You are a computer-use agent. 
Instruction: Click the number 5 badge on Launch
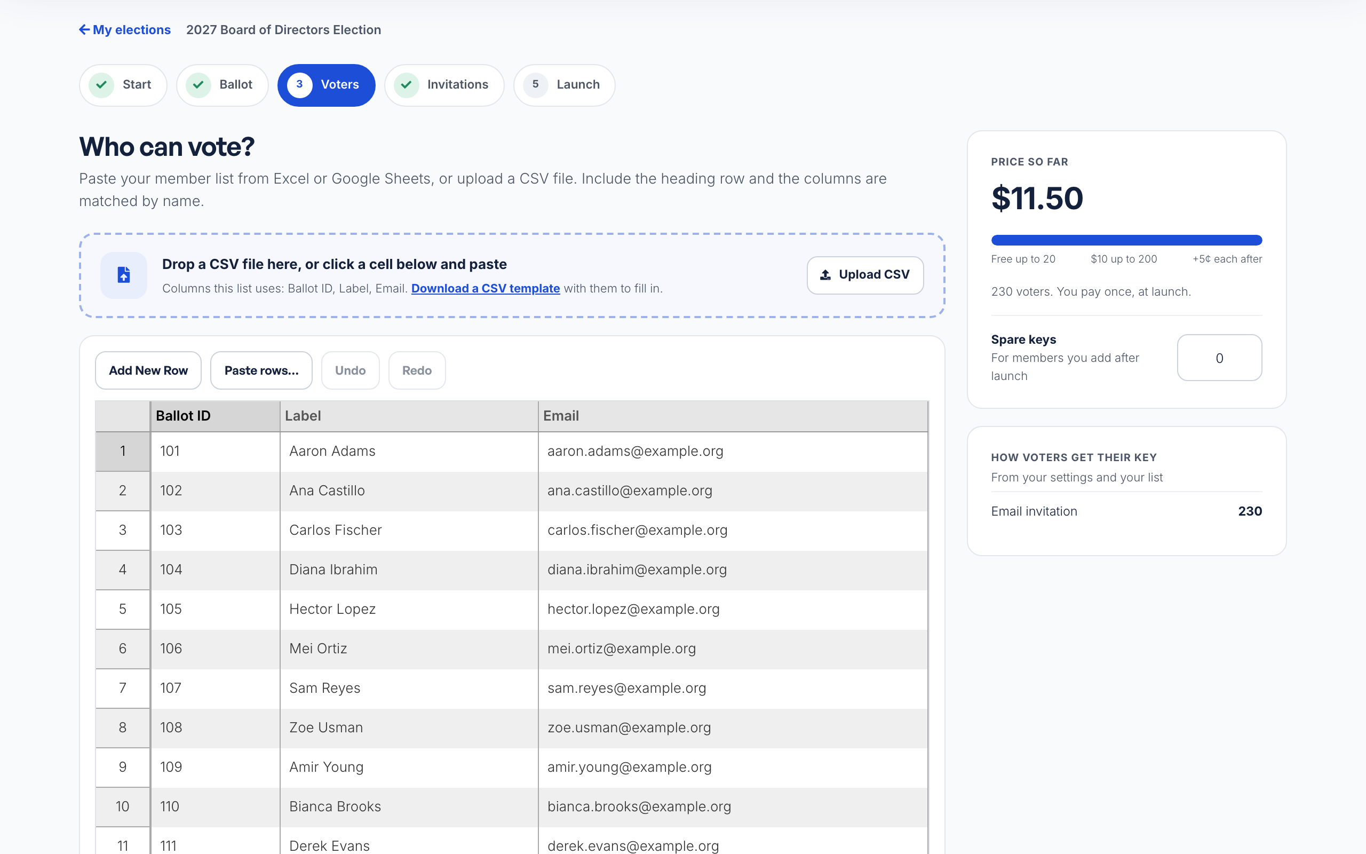pos(535,85)
